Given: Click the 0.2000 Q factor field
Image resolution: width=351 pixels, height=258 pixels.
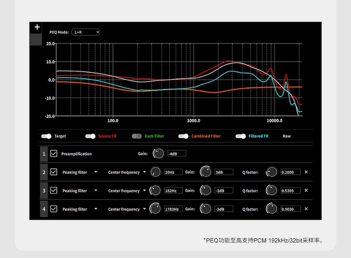Looking at the screenshot, I should [x=290, y=172].
